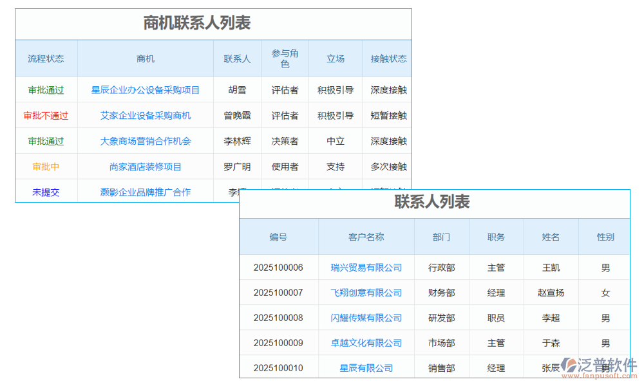Click contact 胡雪 in opportunity contacts table

coord(237,90)
